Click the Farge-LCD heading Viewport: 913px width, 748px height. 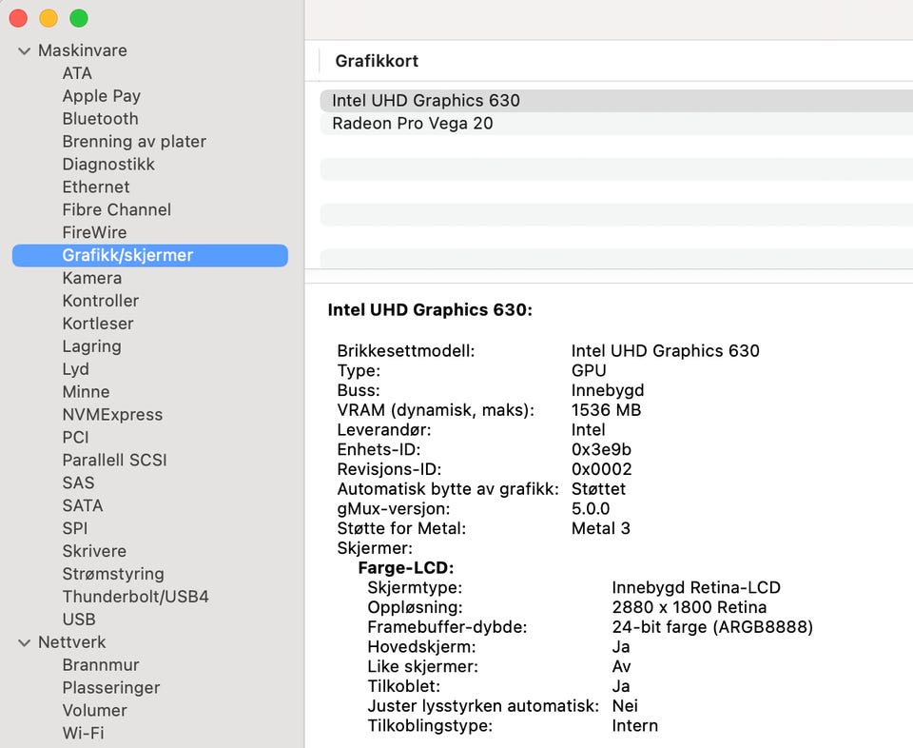[406, 568]
